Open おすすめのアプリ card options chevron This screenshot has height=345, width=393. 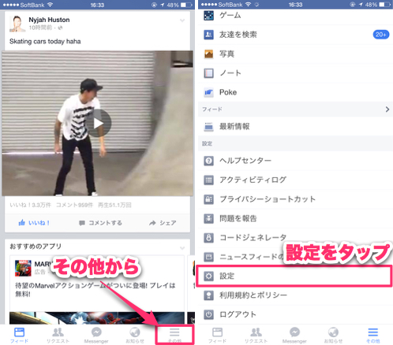tap(182, 247)
